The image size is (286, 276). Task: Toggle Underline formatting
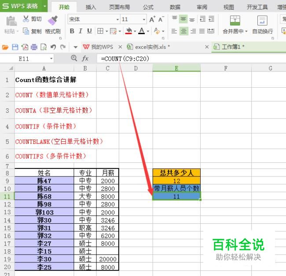pos(89,31)
